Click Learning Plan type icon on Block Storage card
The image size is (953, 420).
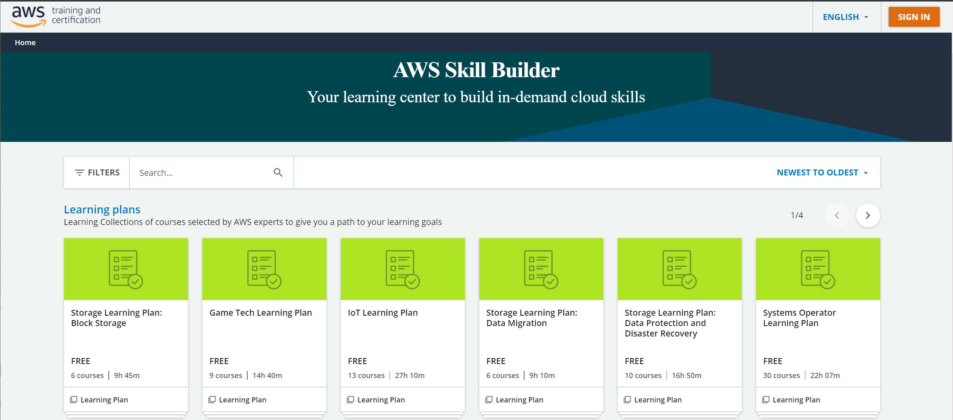(74, 400)
